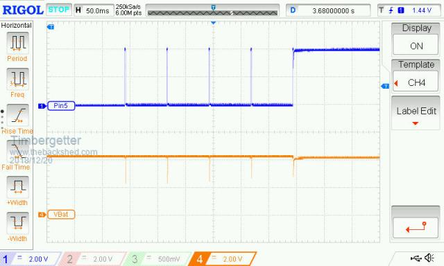Toggle the channel 2 indicator

[91, 259]
